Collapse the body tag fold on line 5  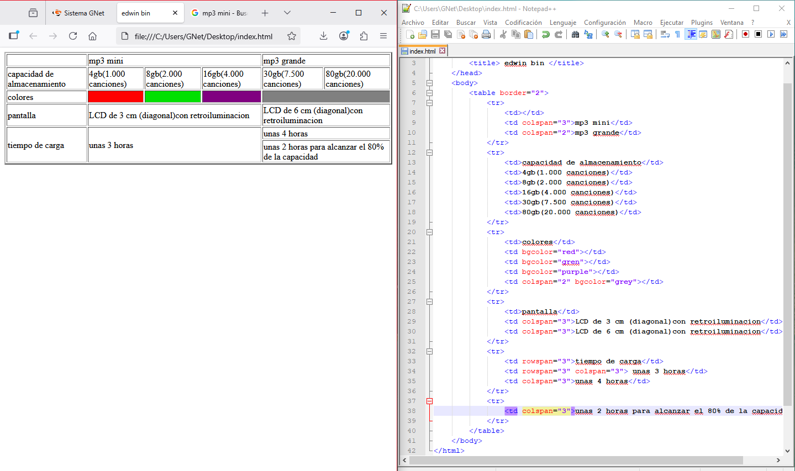[x=429, y=83]
